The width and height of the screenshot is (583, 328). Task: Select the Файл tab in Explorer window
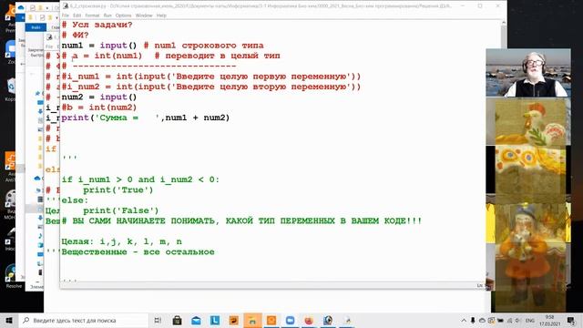point(36,27)
